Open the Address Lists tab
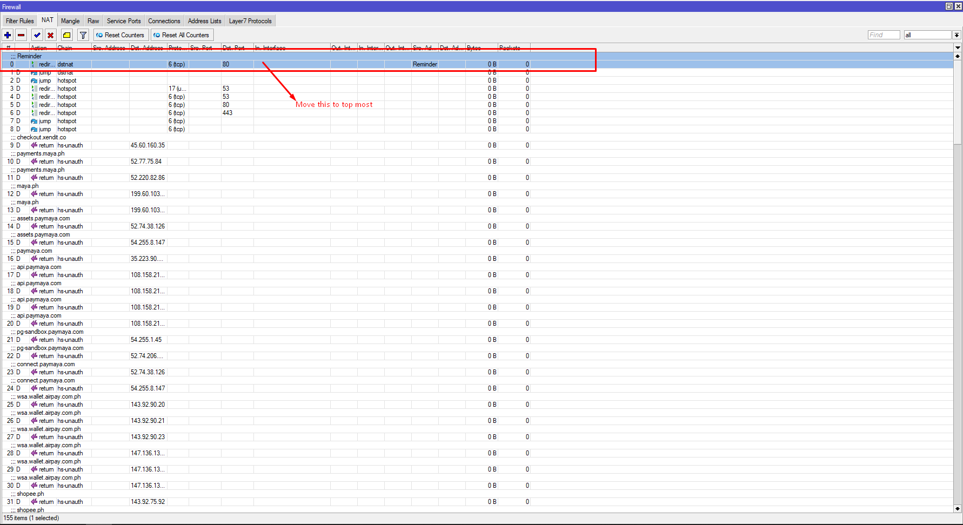The image size is (963, 525). 204,21
